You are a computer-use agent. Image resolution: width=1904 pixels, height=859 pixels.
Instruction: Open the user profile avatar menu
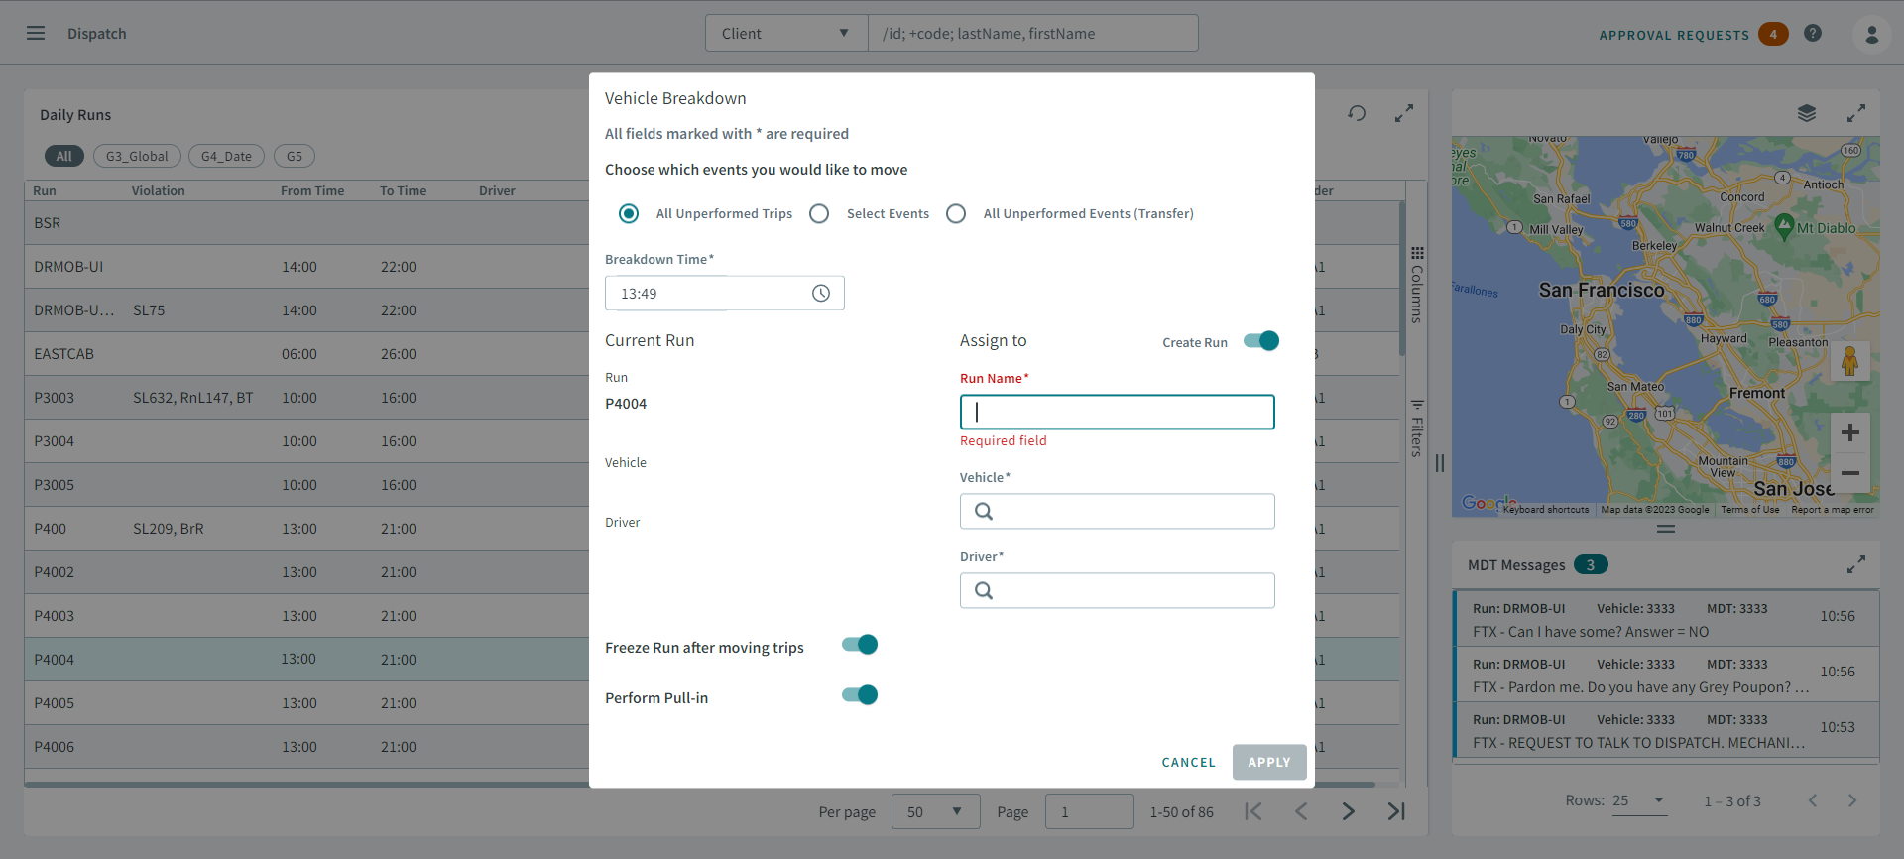(x=1871, y=34)
